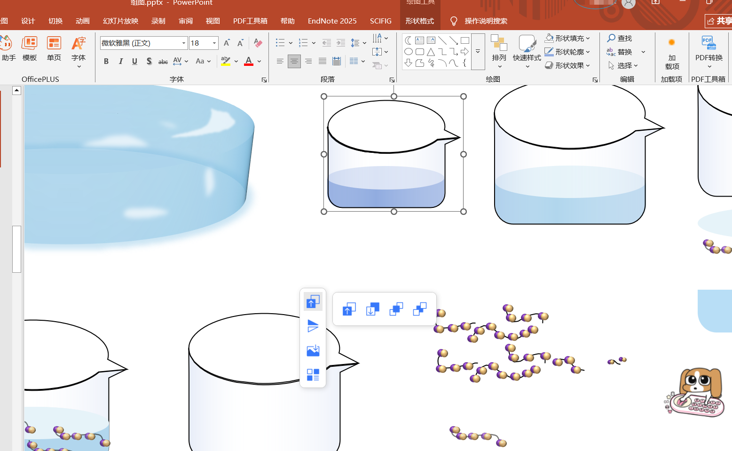
Task: Click bring to front in floating toolbar
Action: (349, 309)
